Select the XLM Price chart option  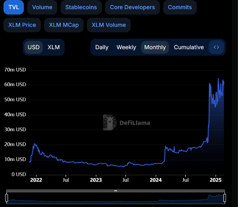(22, 25)
